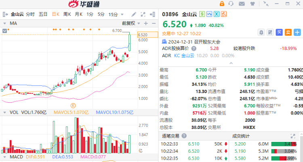Switch to 五日 chart tab
303x162 pixels.
[x=43, y=14]
